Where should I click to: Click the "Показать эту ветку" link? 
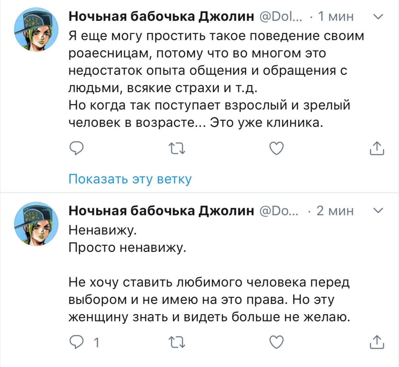(130, 179)
